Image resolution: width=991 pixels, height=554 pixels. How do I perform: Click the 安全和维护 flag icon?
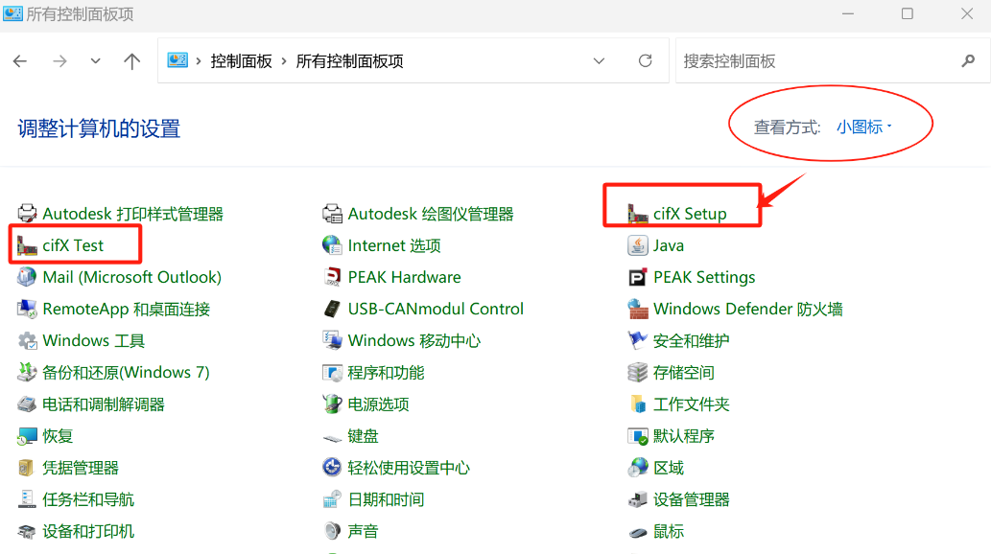tap(637, 340)
